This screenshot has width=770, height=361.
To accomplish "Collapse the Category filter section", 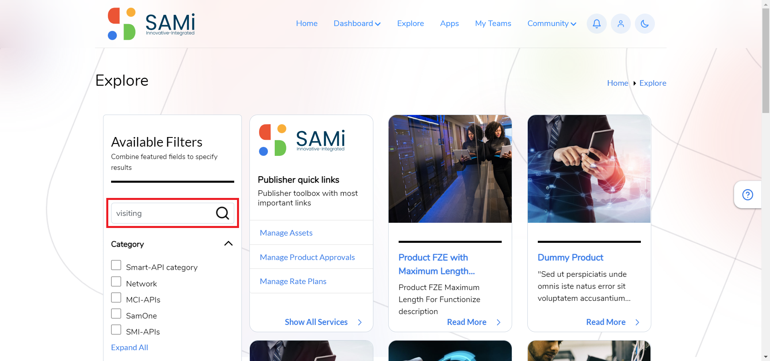I will (228, 244).
